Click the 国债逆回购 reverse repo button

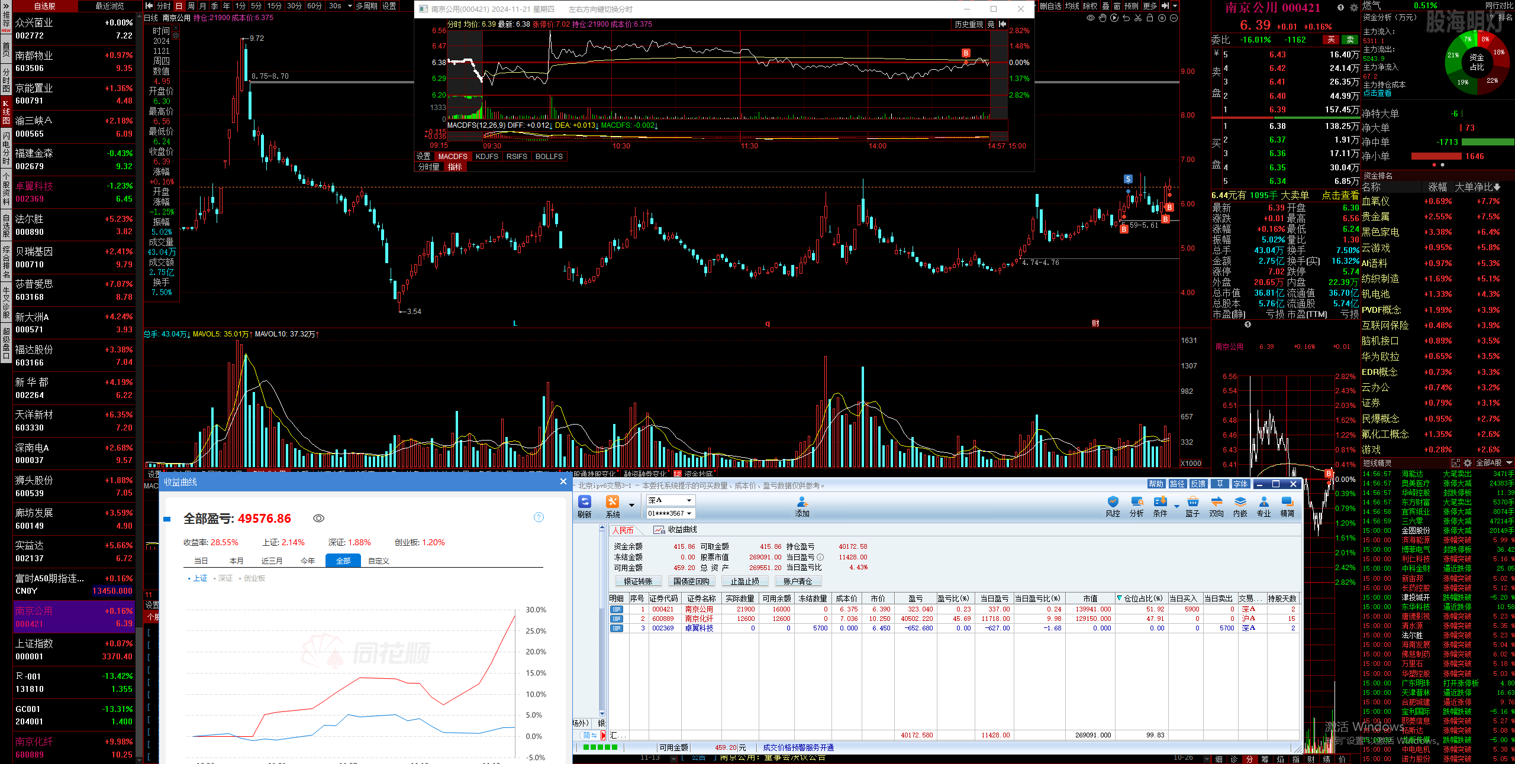click(691, 581)
